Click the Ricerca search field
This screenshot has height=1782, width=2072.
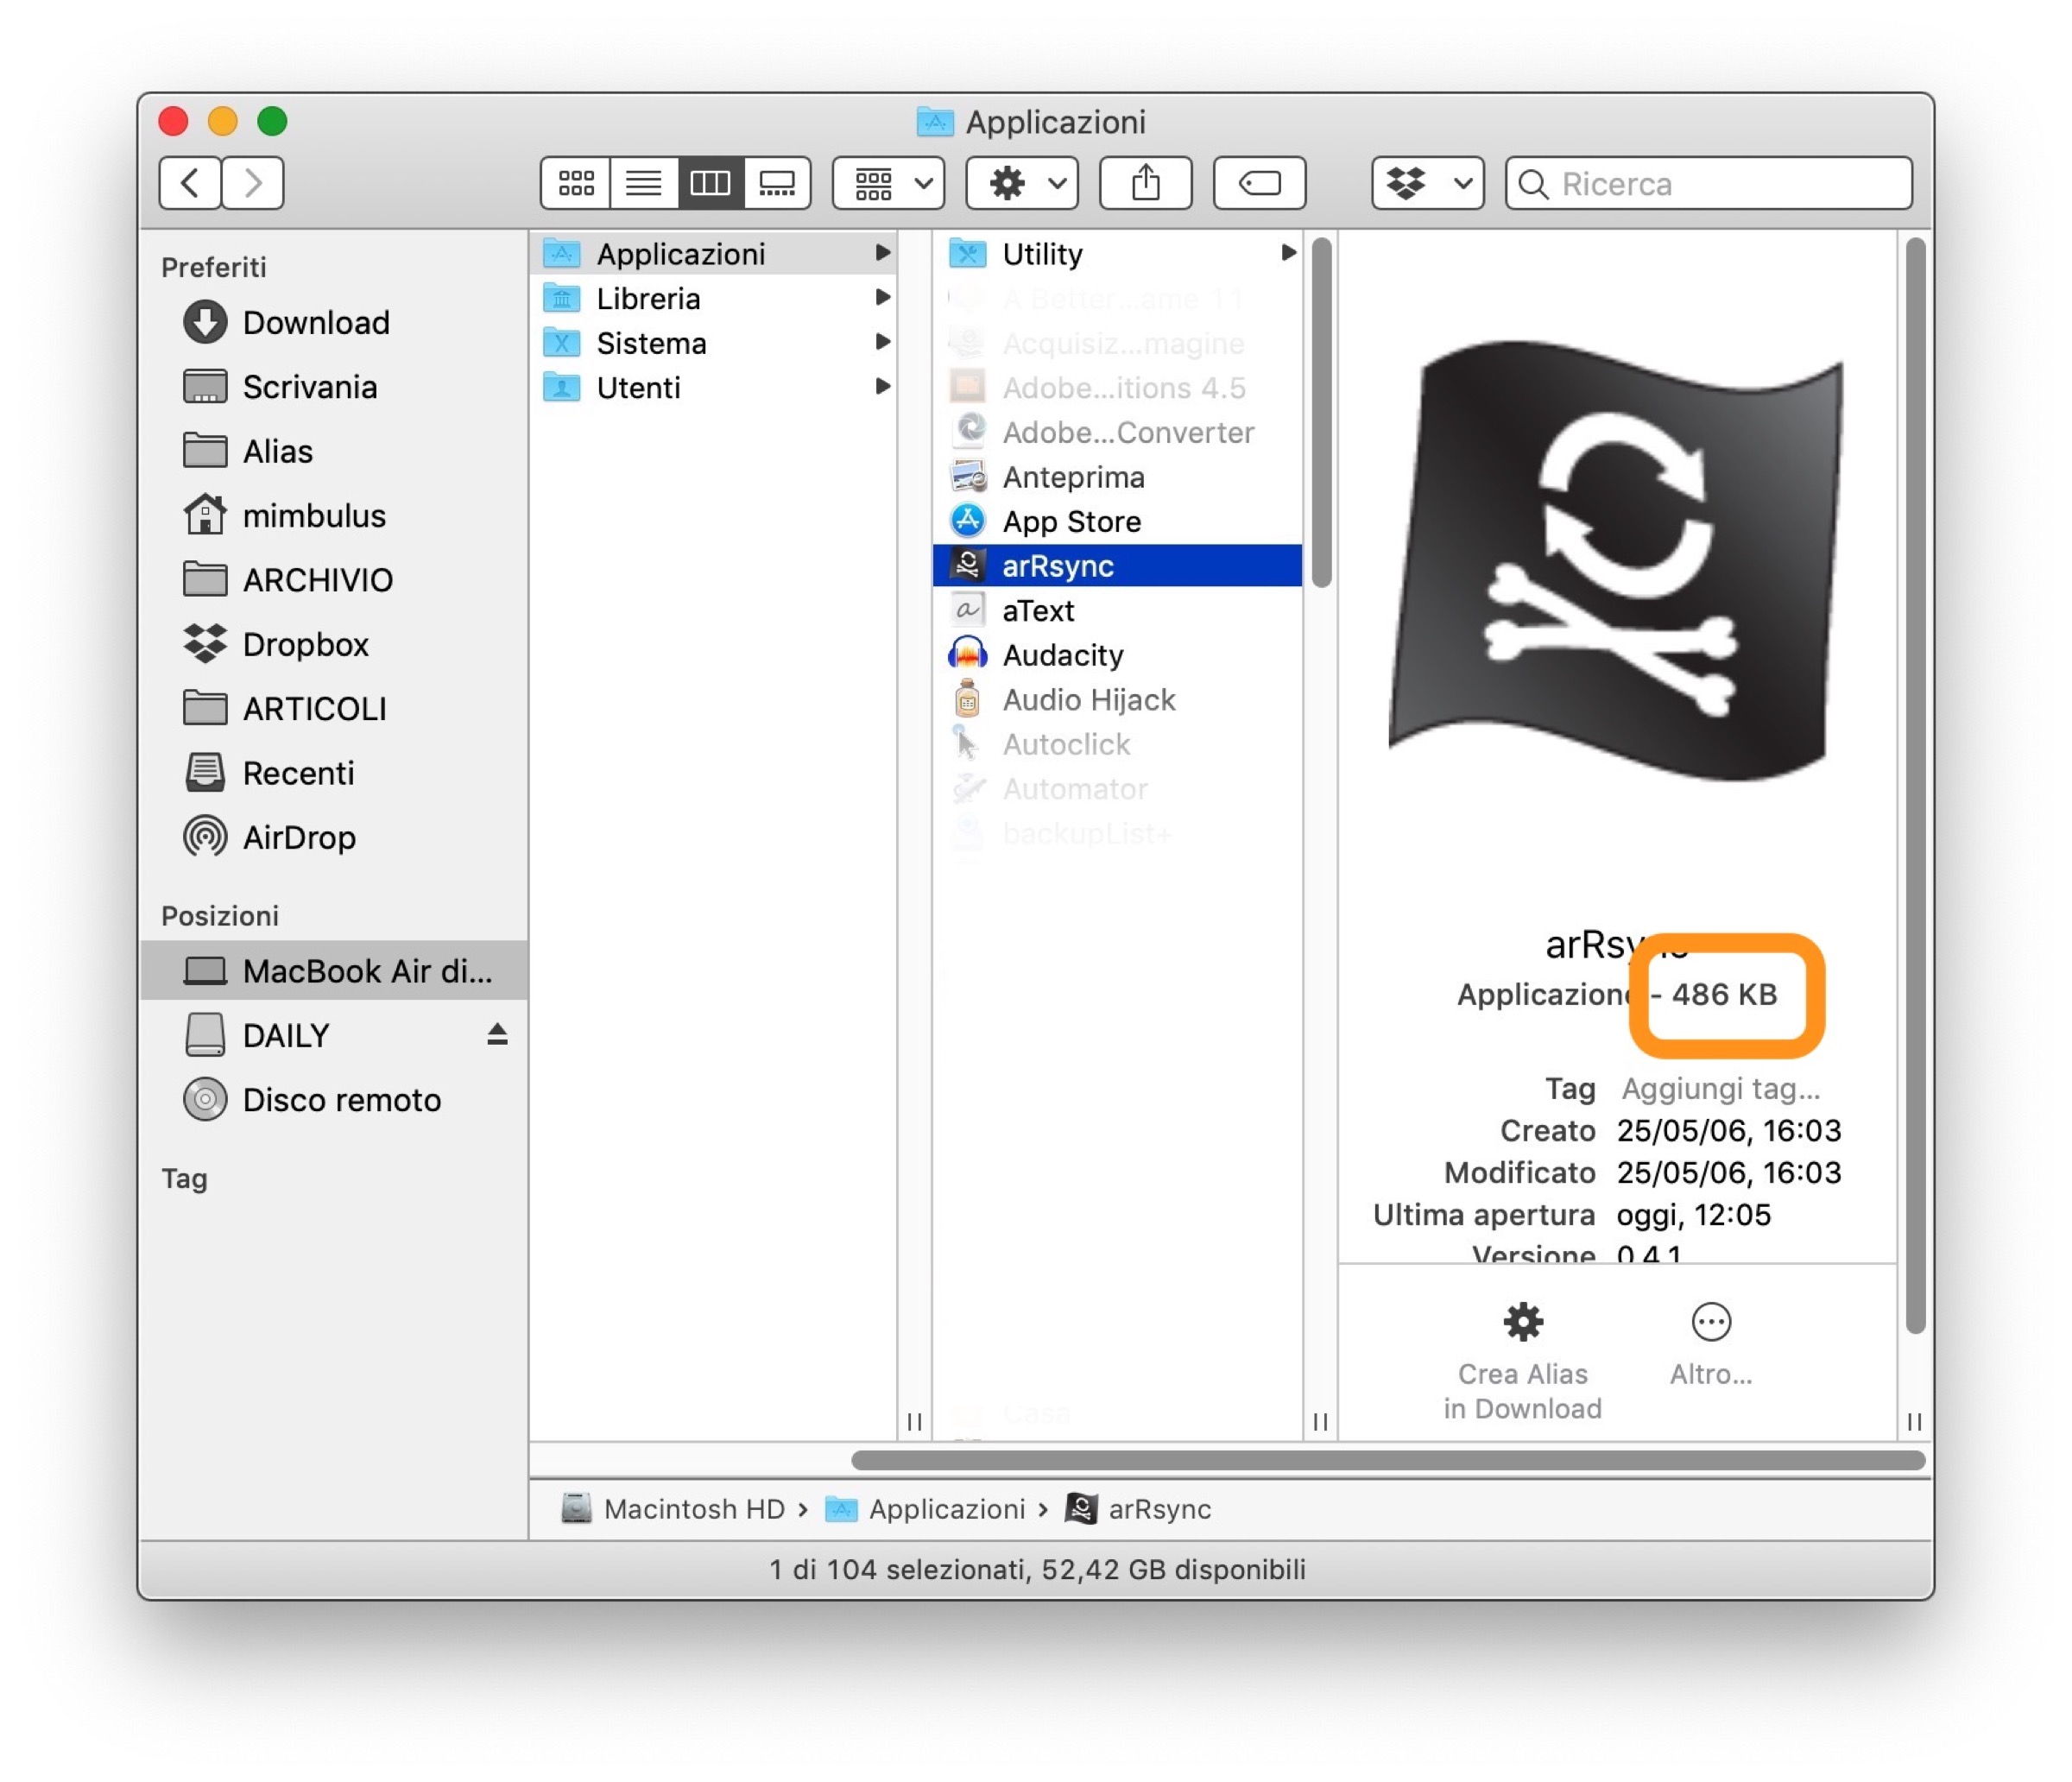coord(1725,184)
